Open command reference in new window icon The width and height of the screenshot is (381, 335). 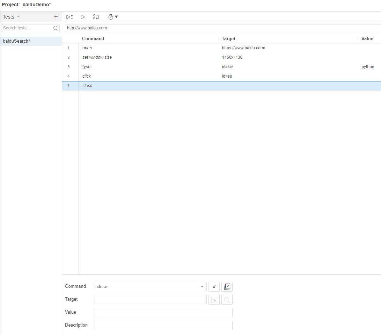[x=227, y=287]
